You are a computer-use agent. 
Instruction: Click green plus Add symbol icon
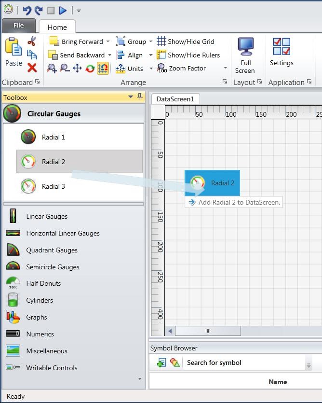tap(161, 362)
